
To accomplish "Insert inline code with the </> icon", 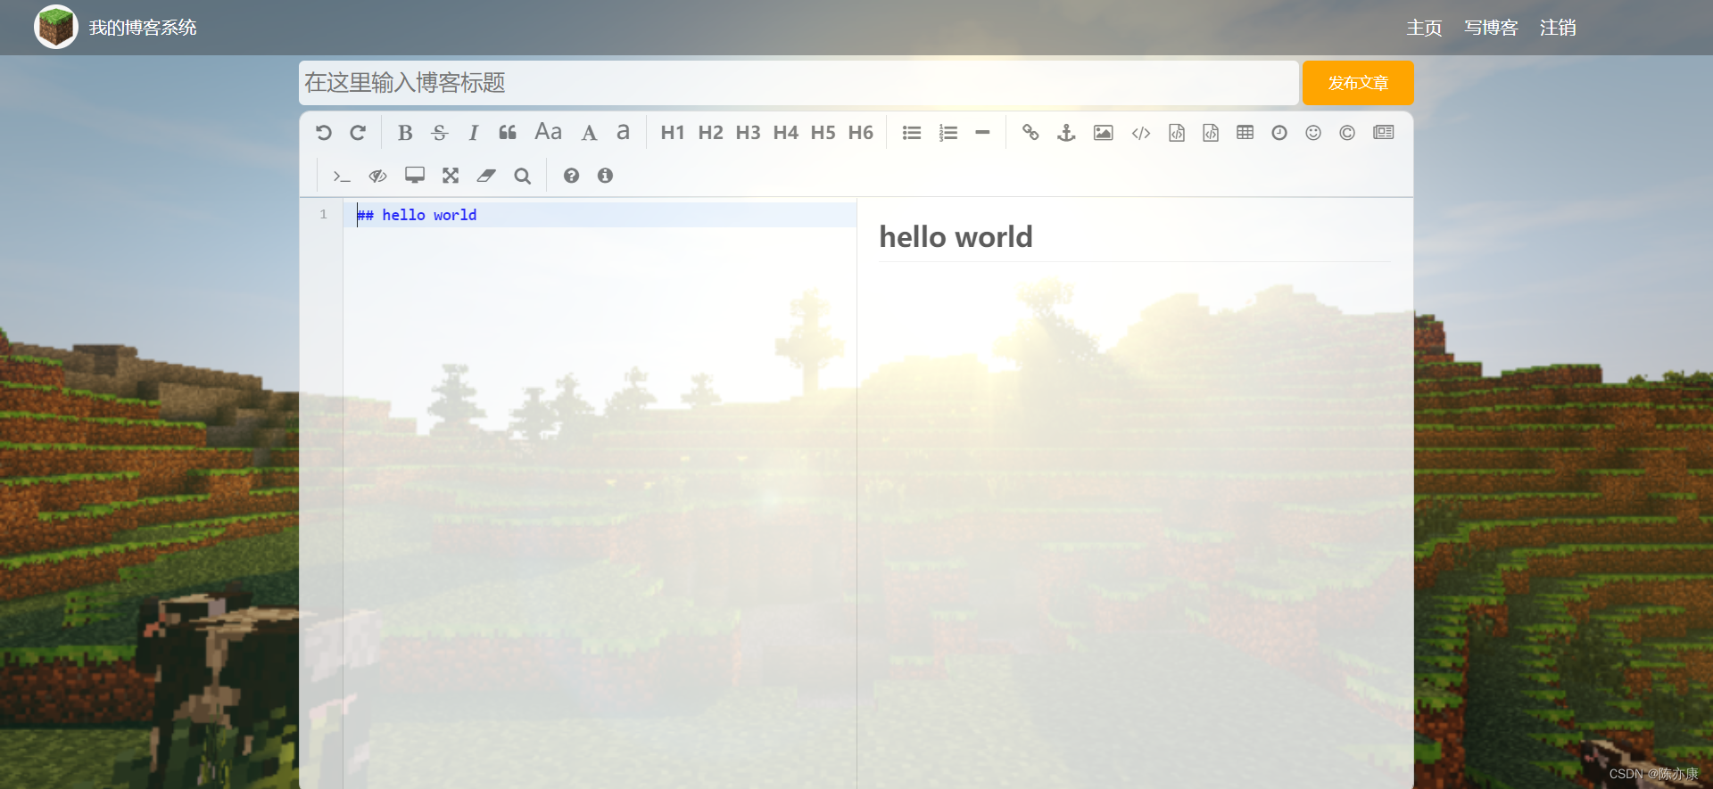I will [1141, 133].
